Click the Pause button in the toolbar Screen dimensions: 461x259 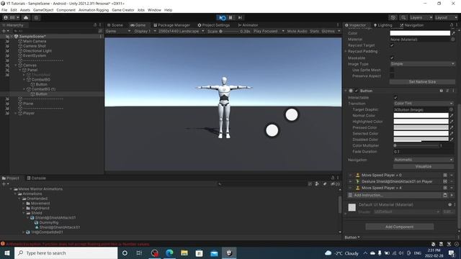point(230,17)
